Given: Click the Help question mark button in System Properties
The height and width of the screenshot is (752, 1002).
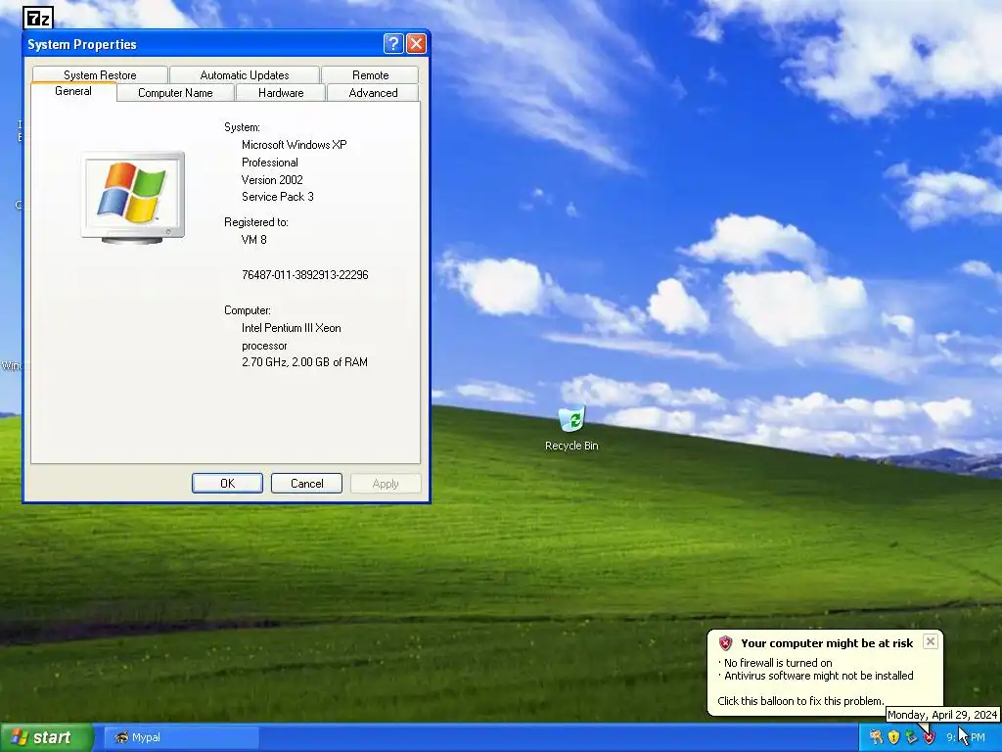Looking at the screenshot, I should pyautogui.click(x=393, y=43).
